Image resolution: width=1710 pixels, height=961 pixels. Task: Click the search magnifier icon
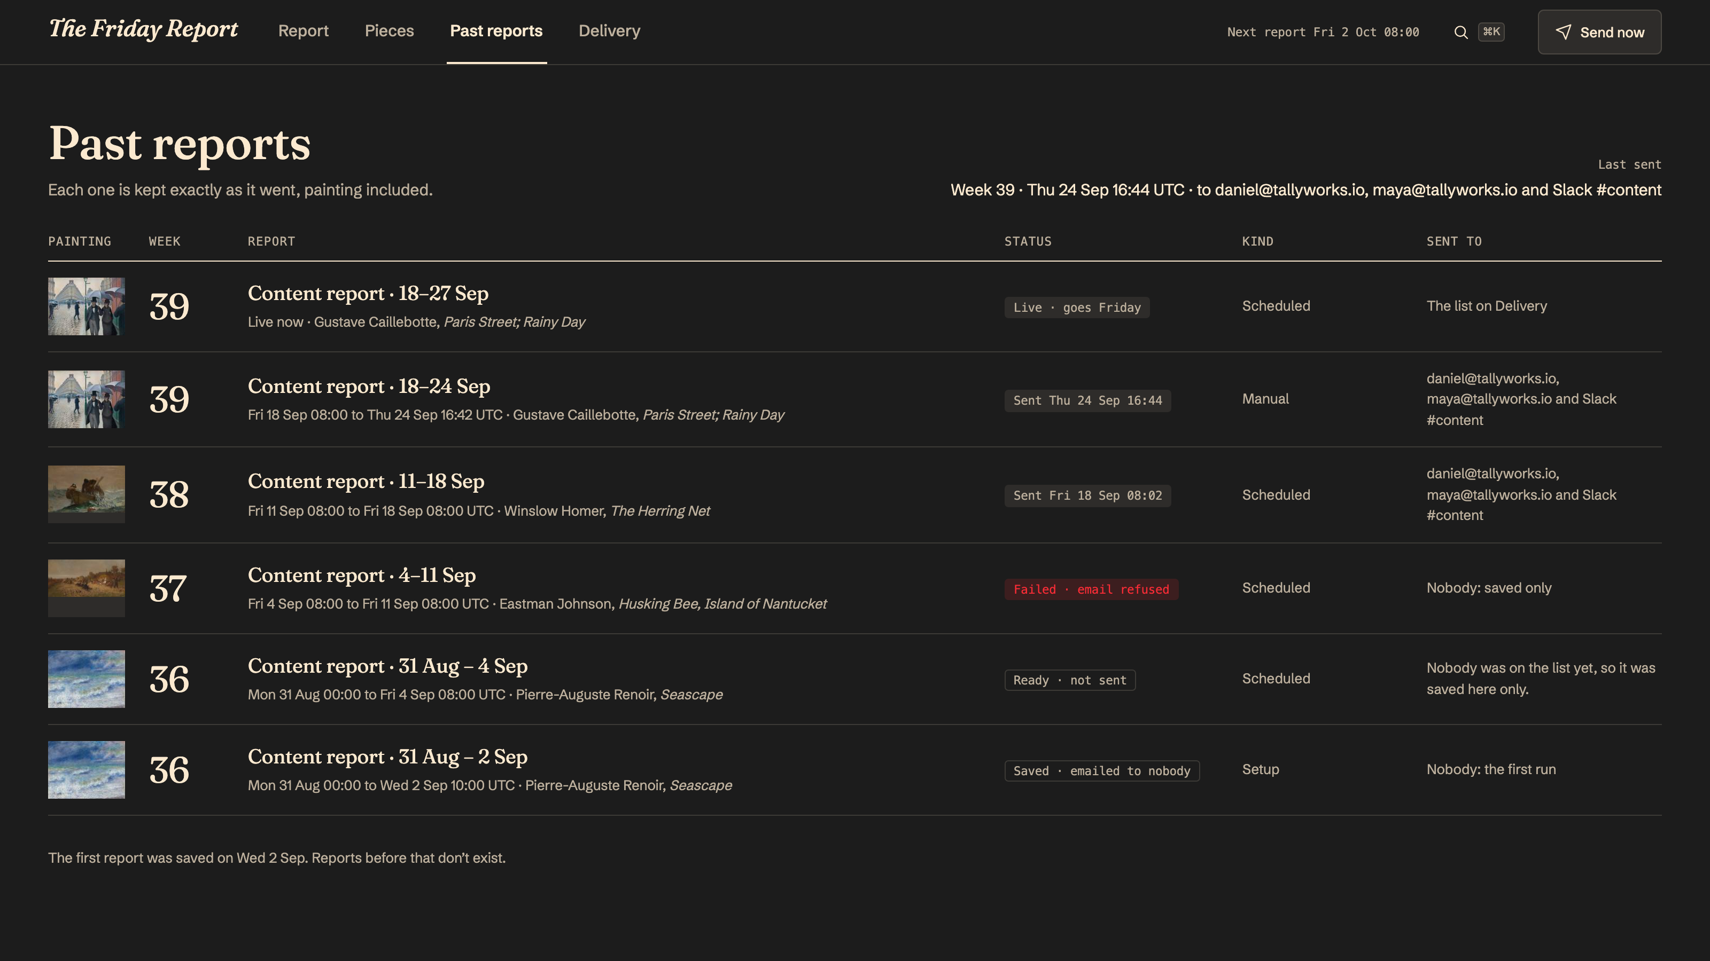pyautogui.click(x=1460, y=32)
